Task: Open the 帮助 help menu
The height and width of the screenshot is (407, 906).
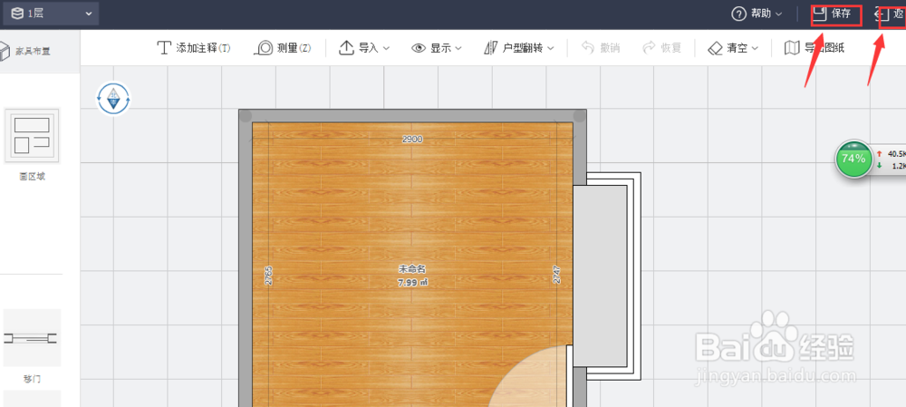Action: (x=757, y=14)
